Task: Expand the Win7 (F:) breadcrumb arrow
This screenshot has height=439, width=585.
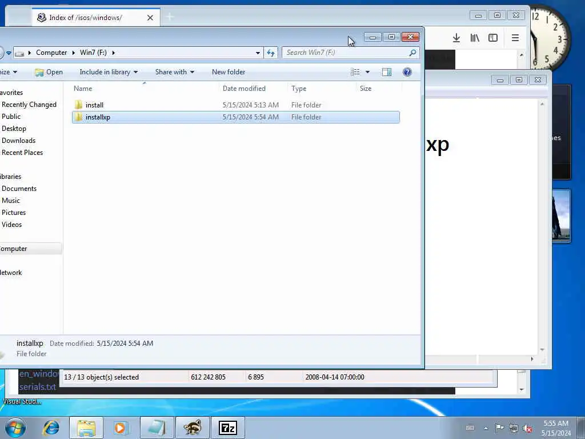Action: [114, 53]
